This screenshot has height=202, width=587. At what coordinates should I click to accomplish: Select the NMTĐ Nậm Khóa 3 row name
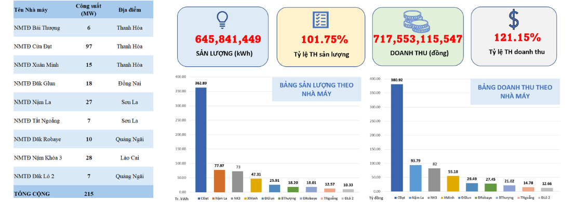[x=38, y=158]
